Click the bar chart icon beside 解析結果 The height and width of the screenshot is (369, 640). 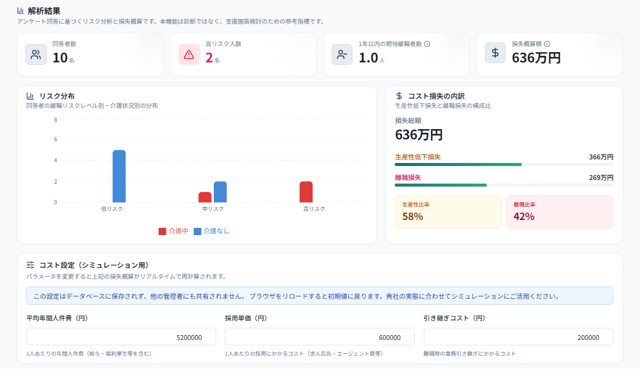21,10
